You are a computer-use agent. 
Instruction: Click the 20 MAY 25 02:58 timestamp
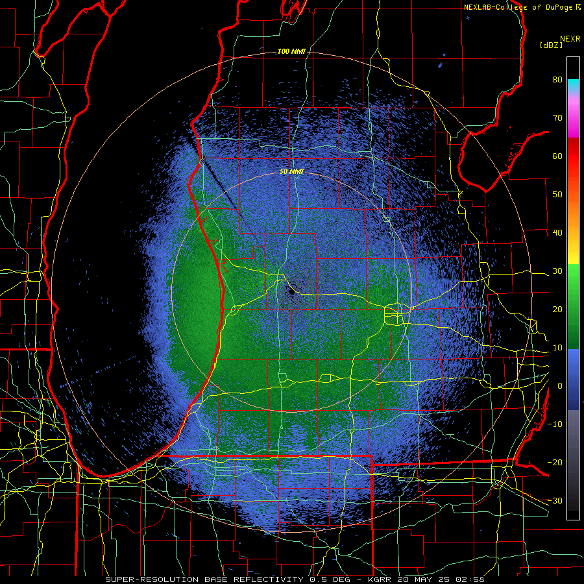[x=441, y=579]
